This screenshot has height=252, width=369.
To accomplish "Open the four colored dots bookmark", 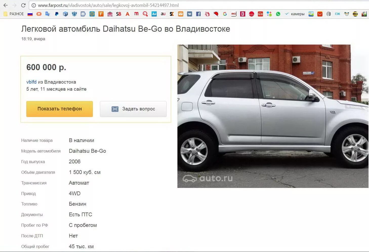I will click(x=269, y=14).
